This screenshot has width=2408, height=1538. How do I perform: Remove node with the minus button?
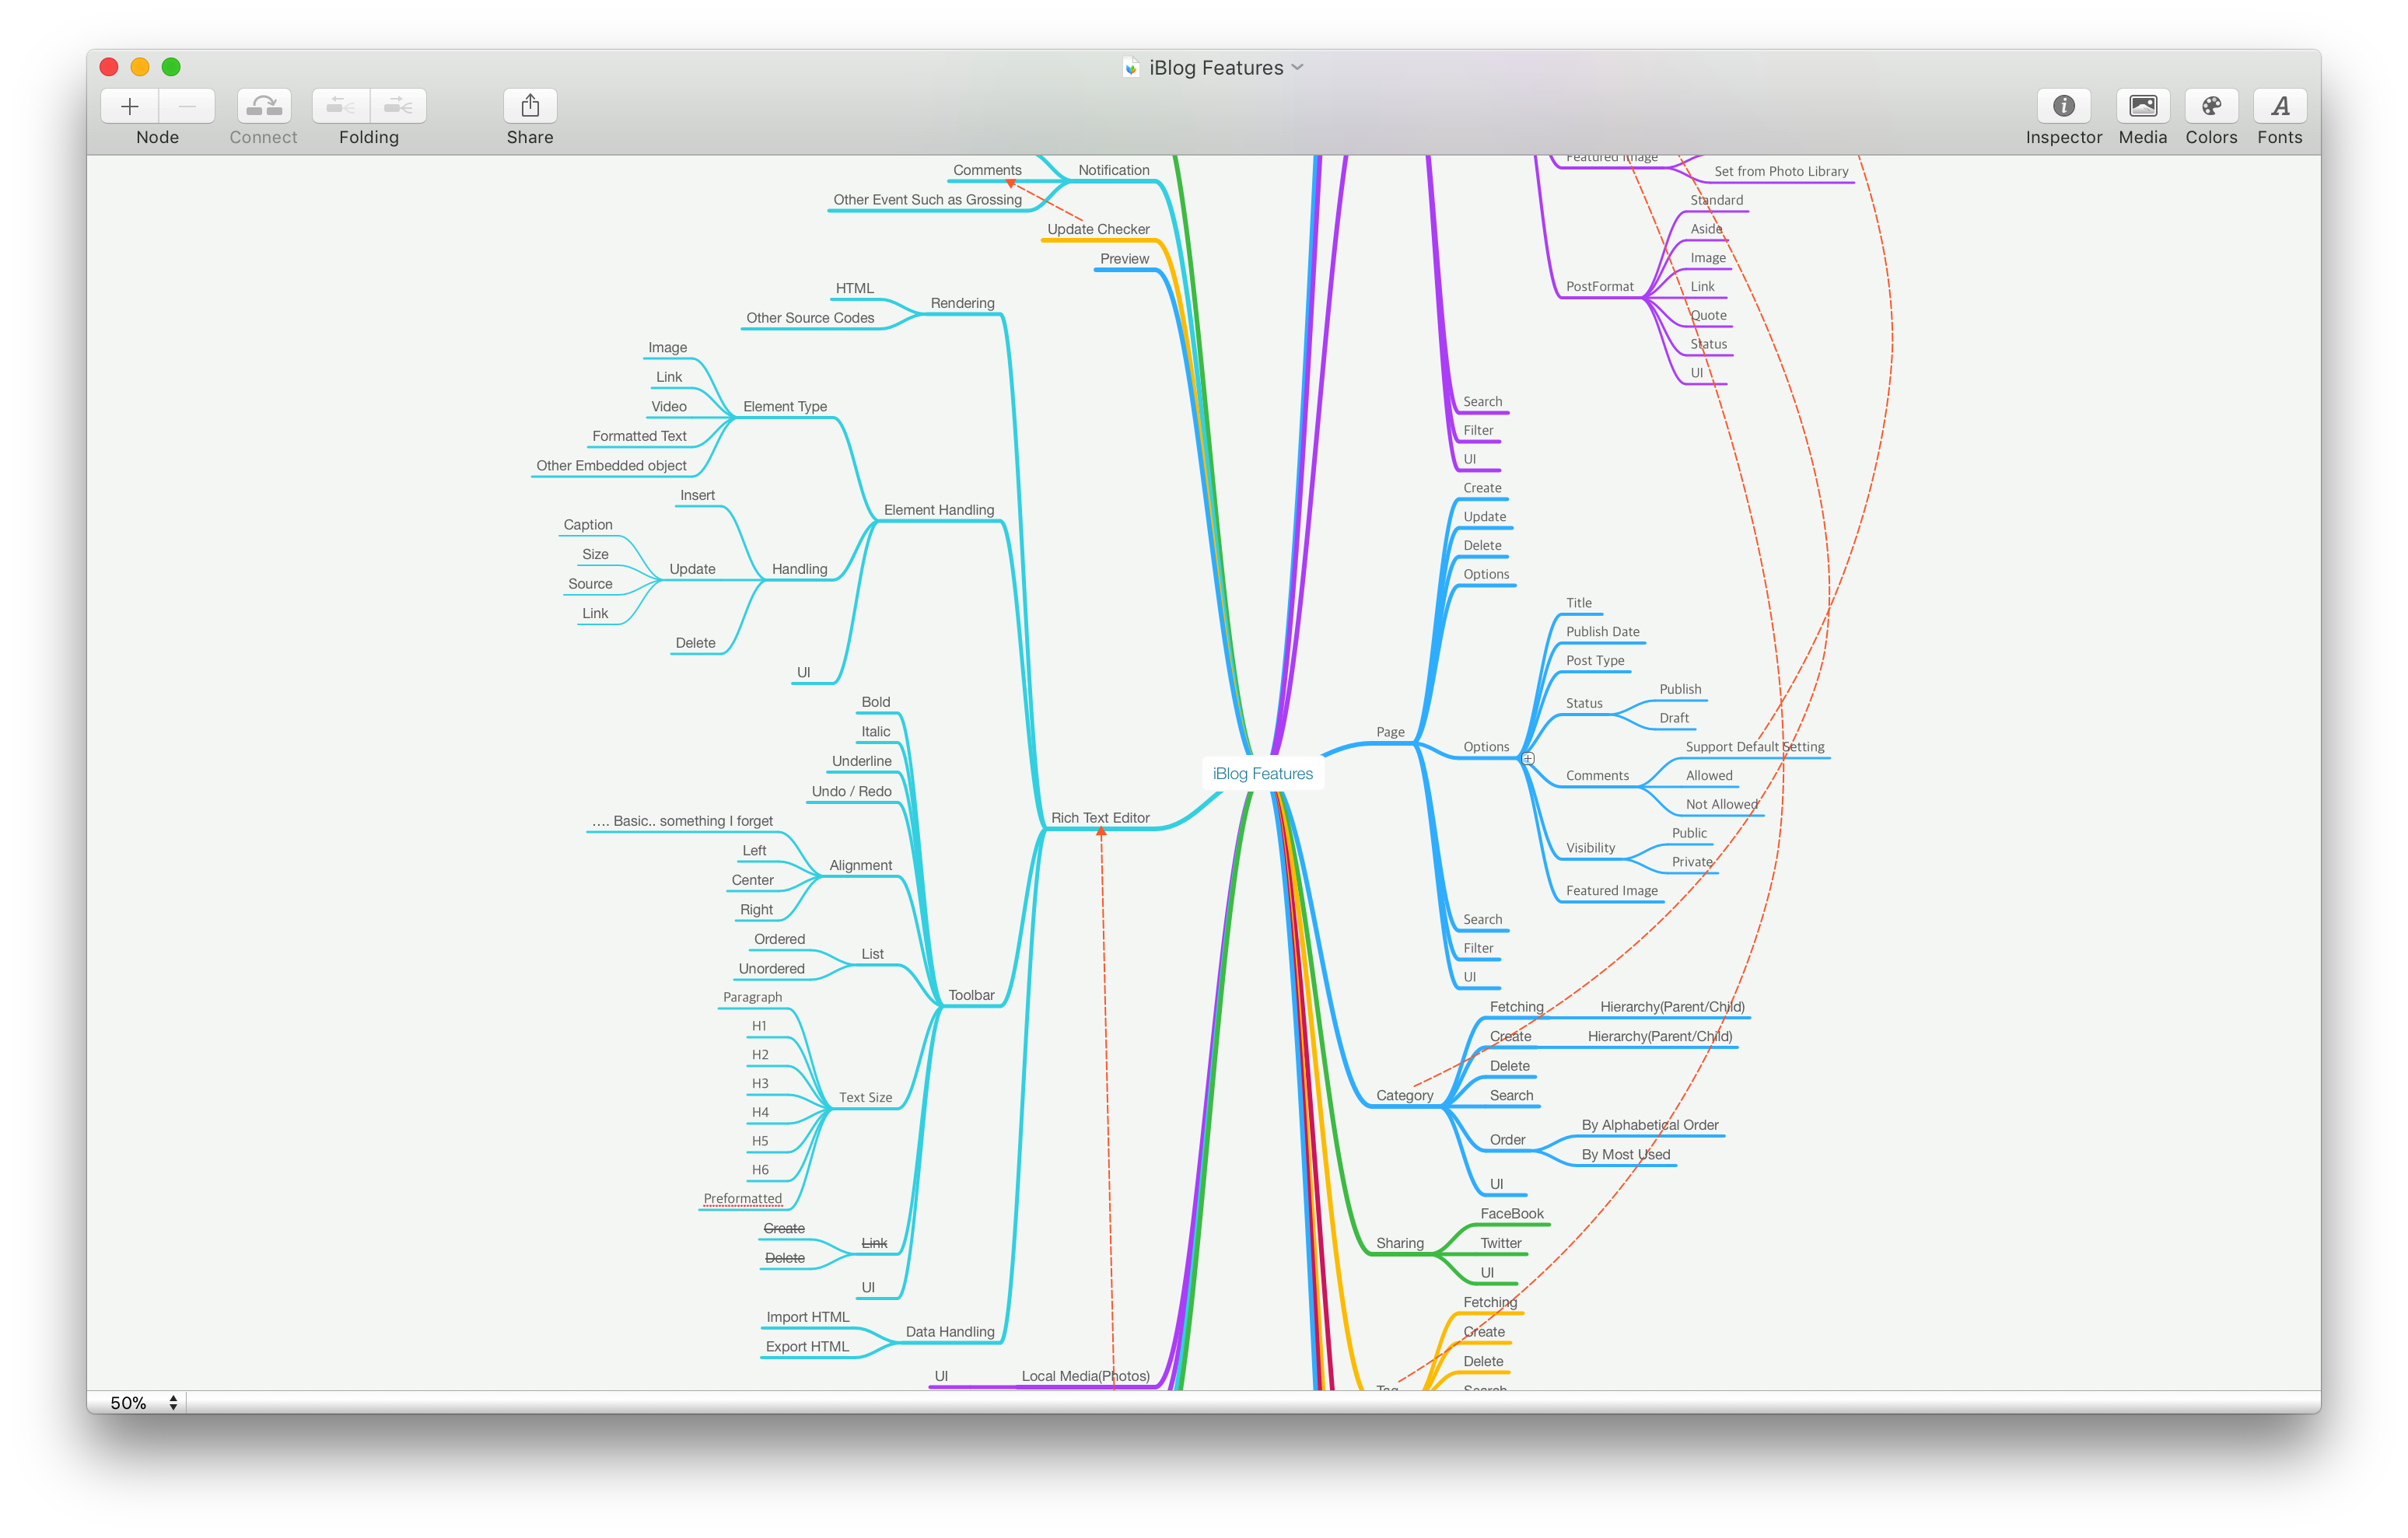(187, 106)
